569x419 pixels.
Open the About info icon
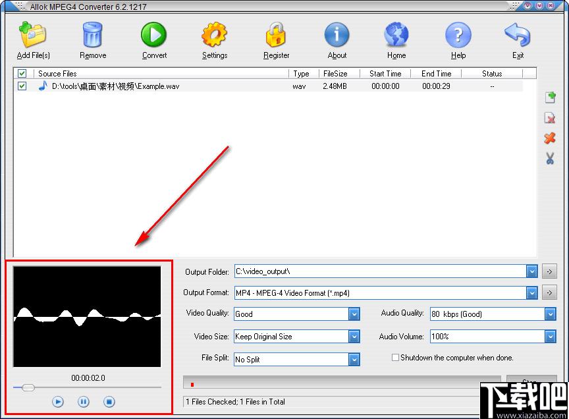[337, 34]
